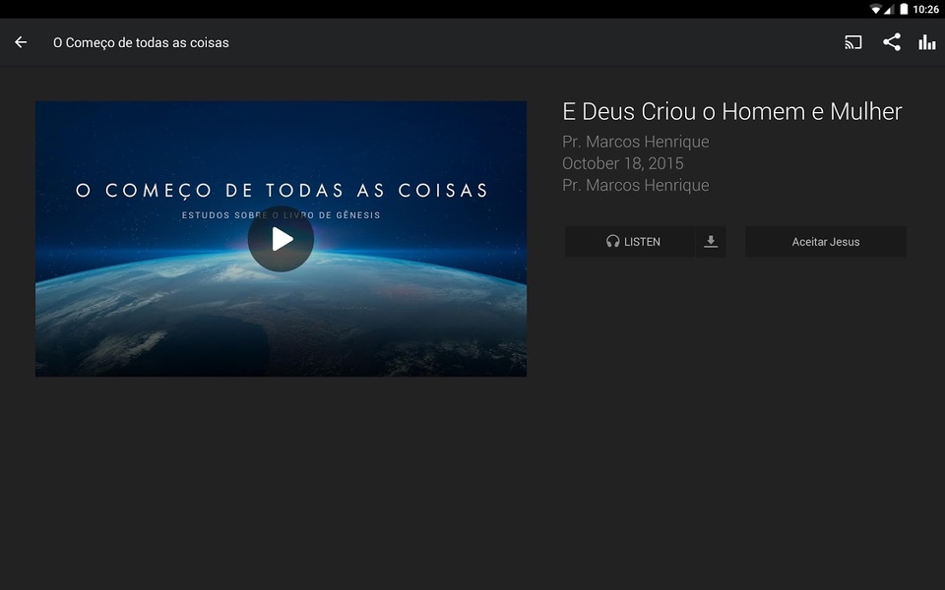Tap the cellular signal icon
This screenshot has height=590, width=945.
(x=888, y=9)
